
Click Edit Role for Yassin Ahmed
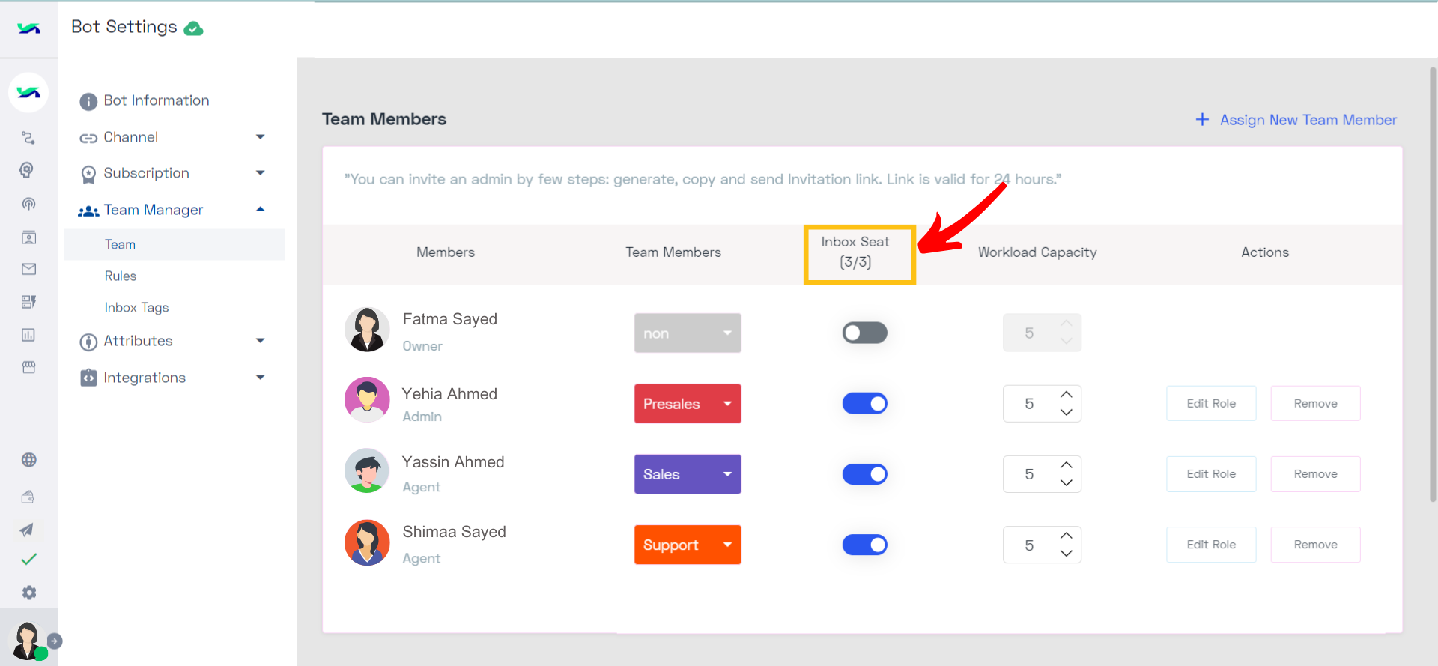tap(1211, 474)
